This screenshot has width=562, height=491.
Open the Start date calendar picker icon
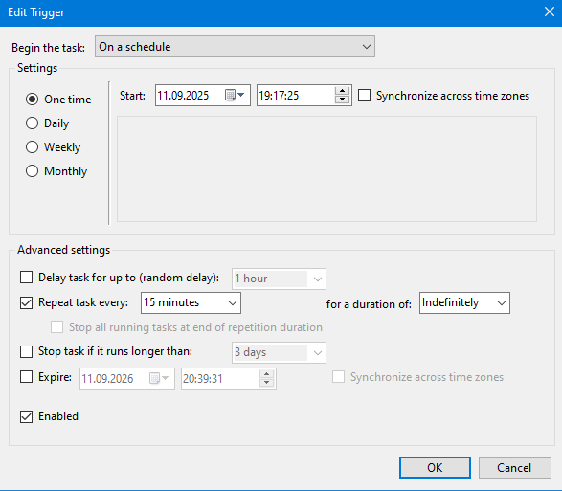[x=235, y=96]
